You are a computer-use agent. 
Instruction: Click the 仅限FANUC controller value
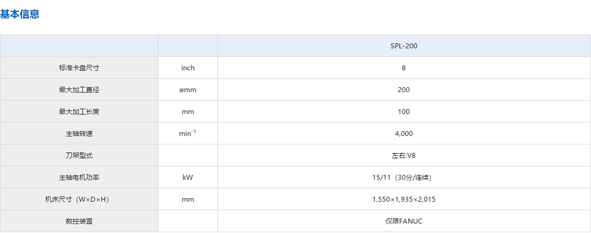click(x=404, y=221)
